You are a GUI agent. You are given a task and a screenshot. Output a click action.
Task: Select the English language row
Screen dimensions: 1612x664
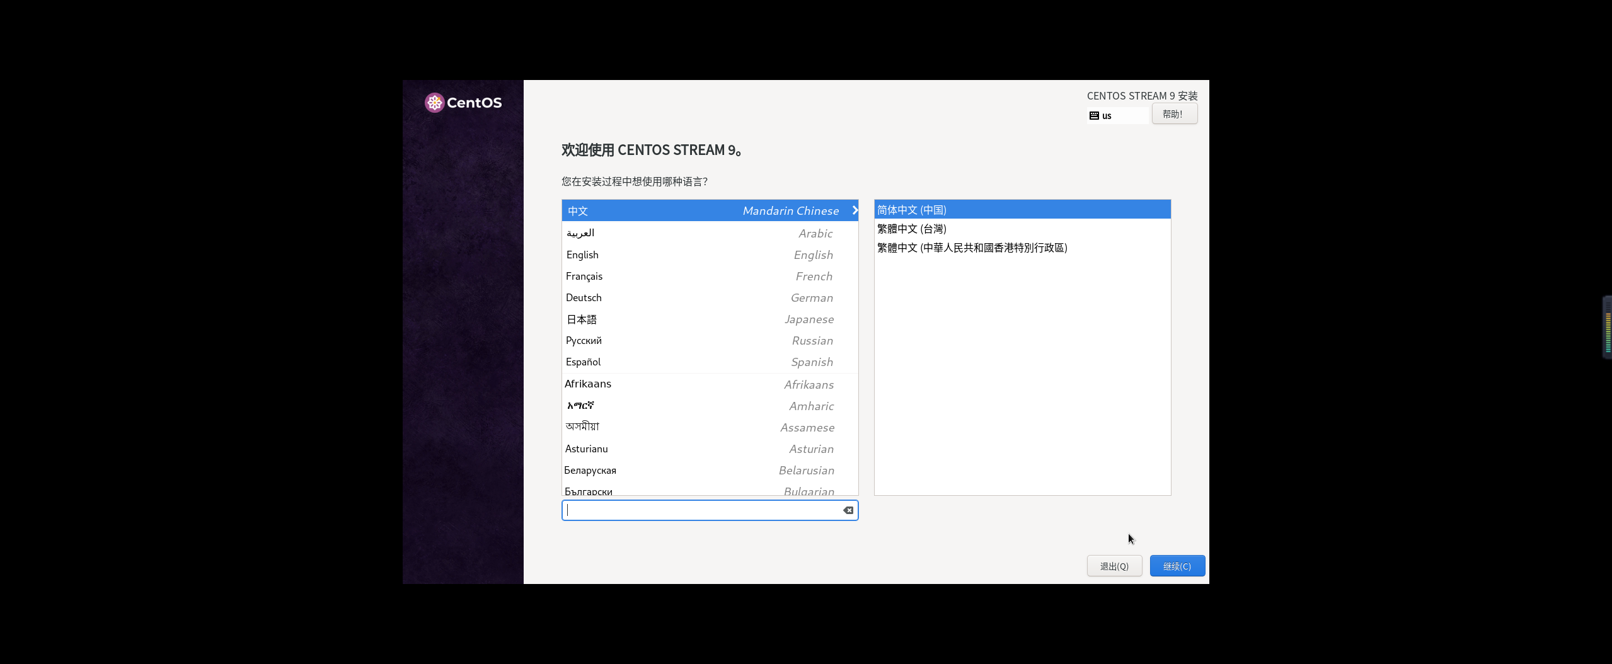[x=710, y=255]
